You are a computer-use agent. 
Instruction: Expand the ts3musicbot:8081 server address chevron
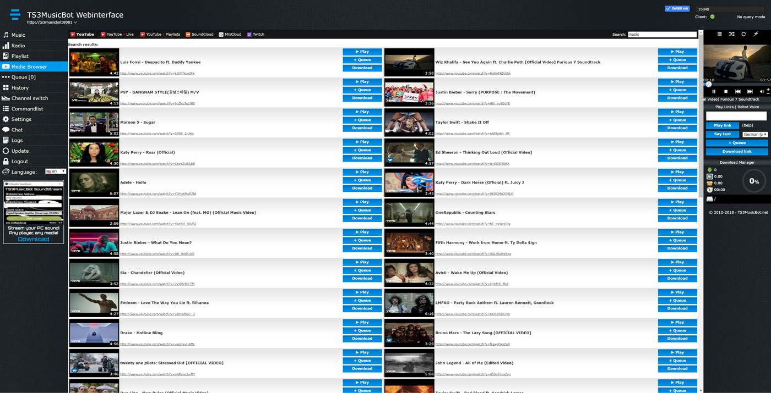(75, 23)
